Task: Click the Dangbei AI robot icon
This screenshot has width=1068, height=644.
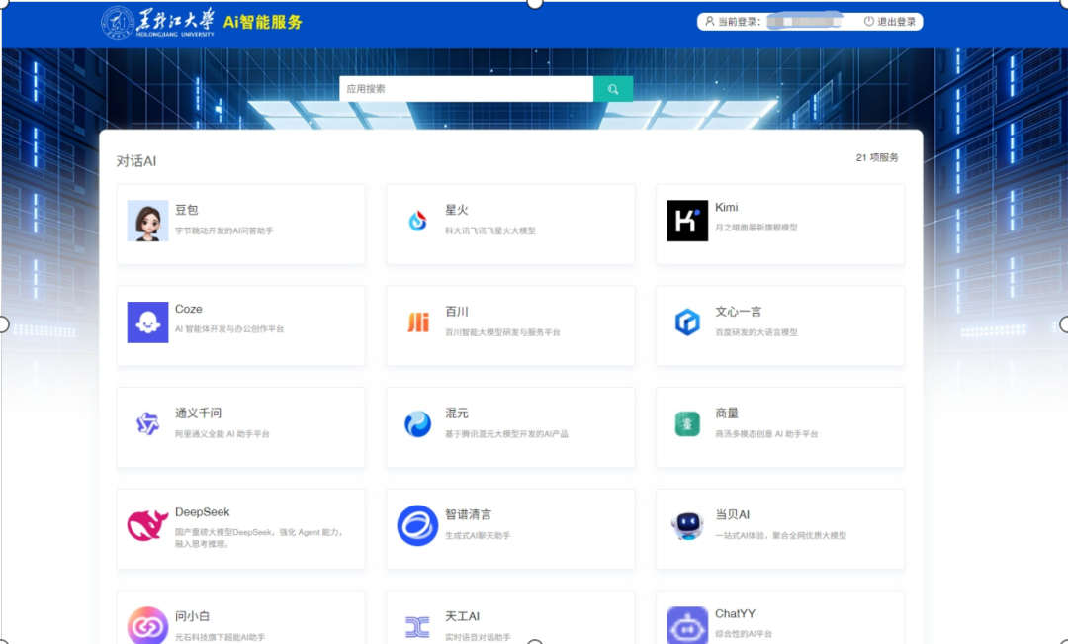Action: tap(687, 526)
